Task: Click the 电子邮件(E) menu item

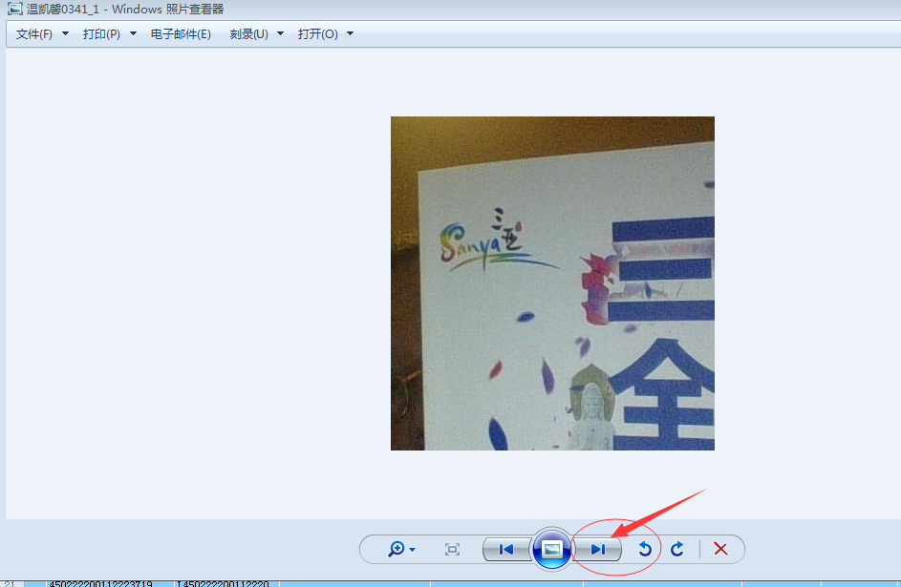Action: pos(181,33)
